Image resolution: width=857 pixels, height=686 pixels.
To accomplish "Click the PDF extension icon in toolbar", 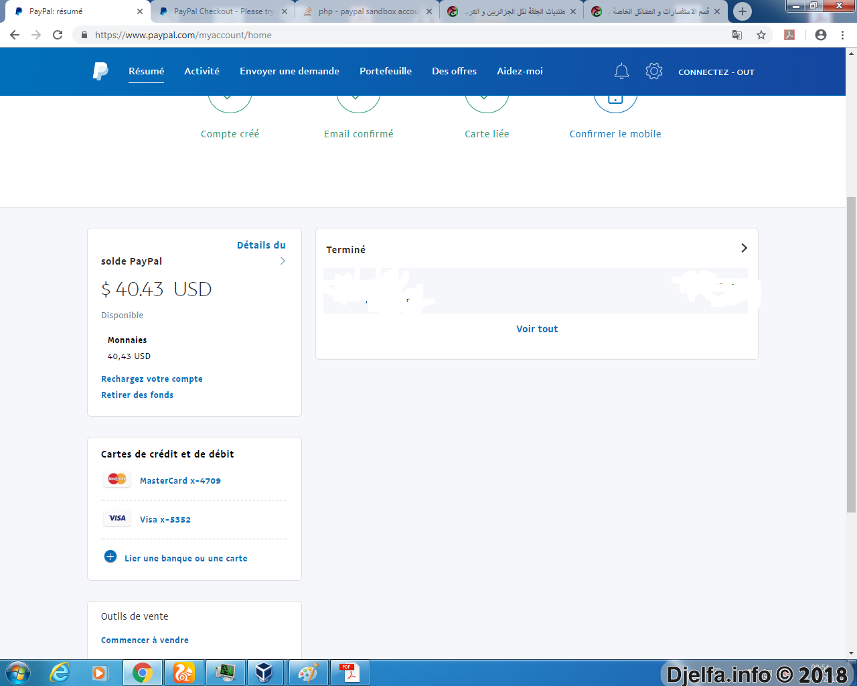I will coord(789,35).
